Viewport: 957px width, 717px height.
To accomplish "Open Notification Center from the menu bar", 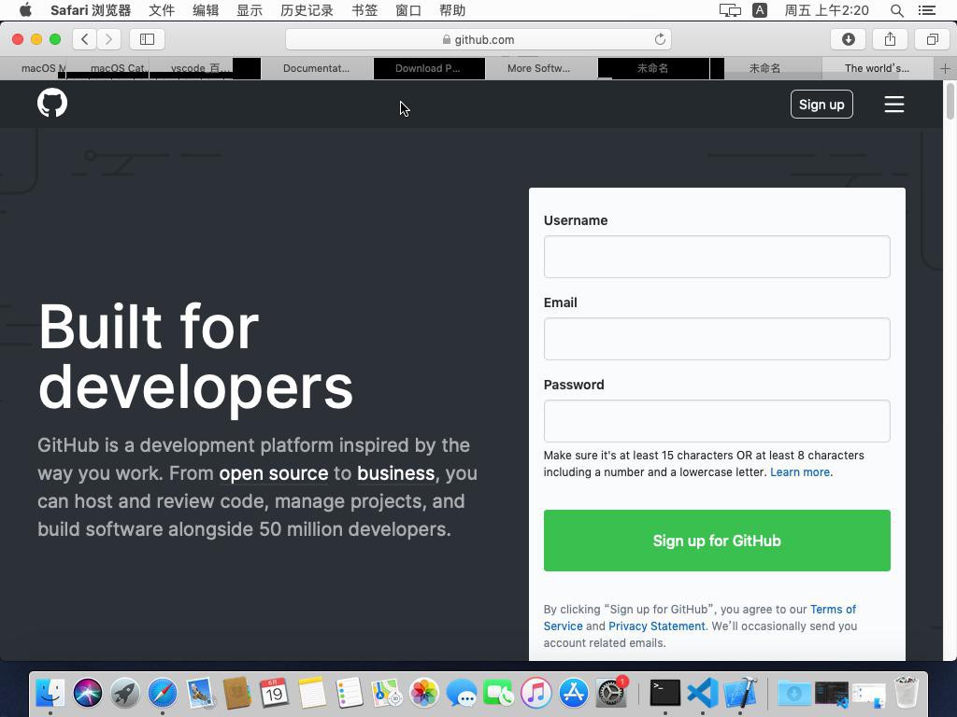I will click(927, 10).
